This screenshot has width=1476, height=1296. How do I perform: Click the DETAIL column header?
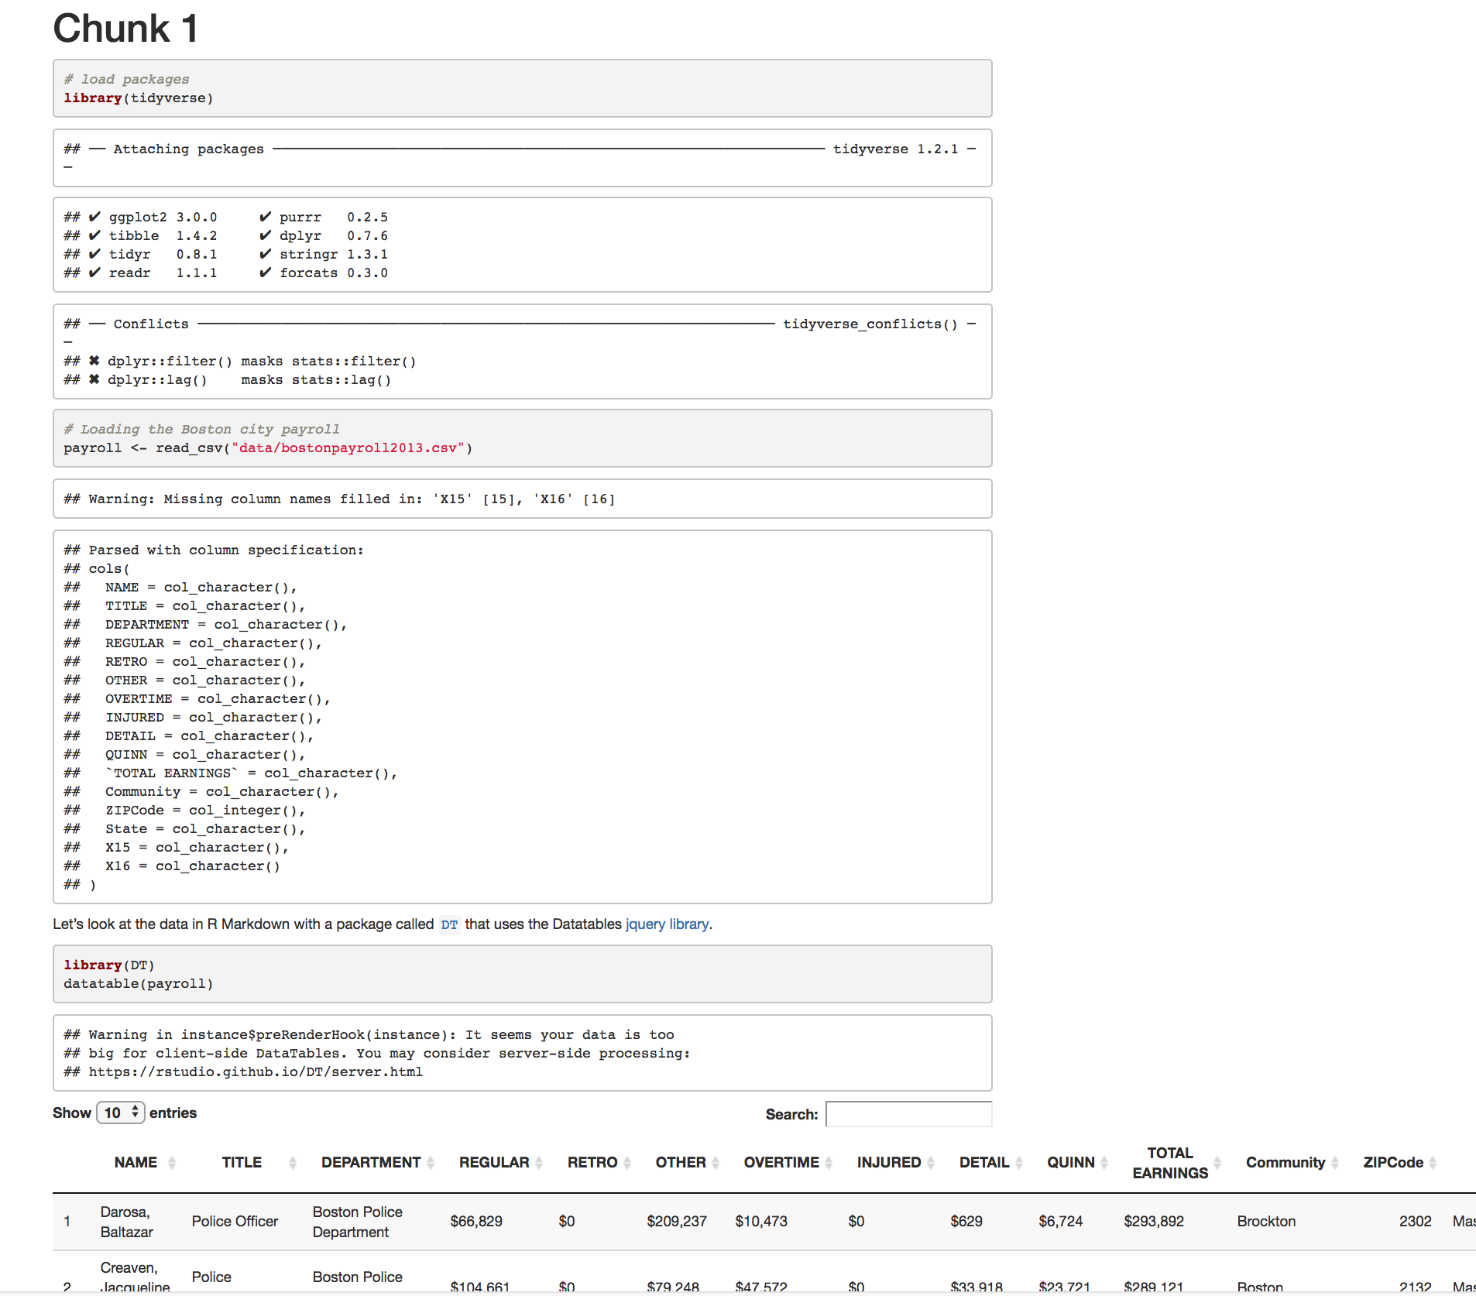tap(983, 1163)
